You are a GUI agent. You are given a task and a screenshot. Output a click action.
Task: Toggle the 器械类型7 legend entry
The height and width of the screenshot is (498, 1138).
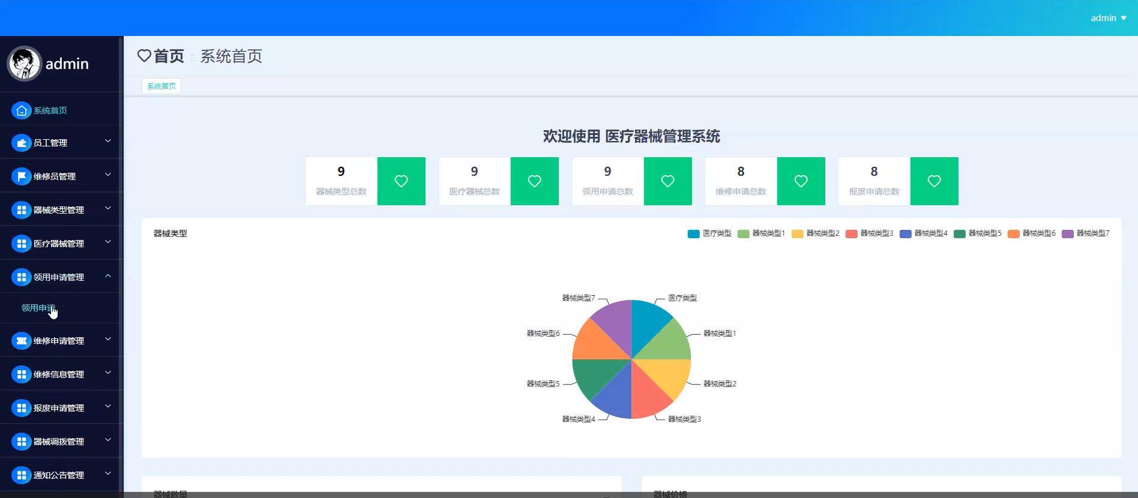click(1085, 233)
